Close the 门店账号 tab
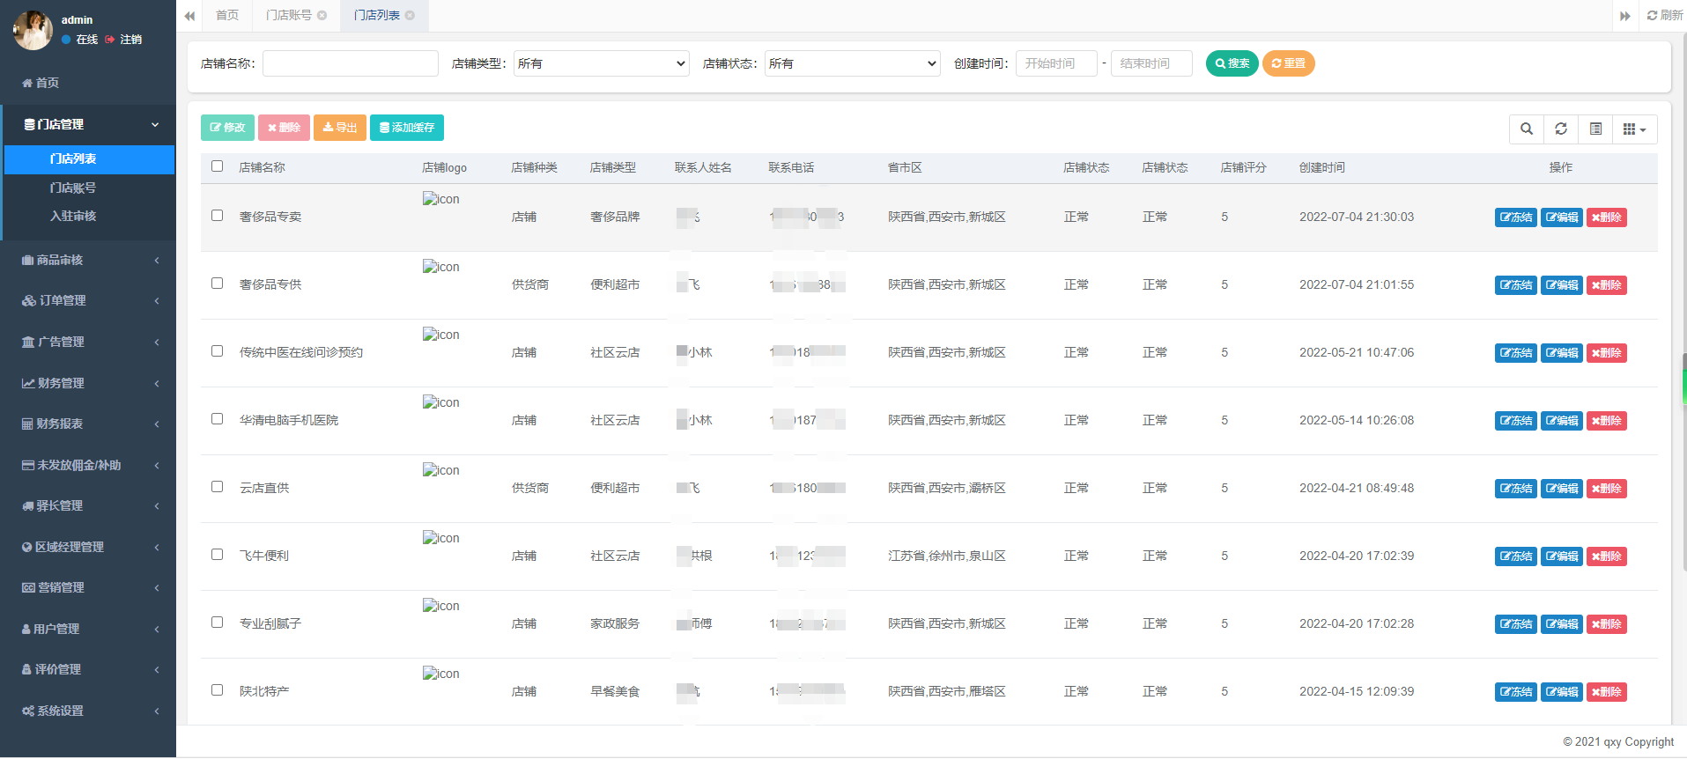1687x759 pixels. [x=322, y=15]
